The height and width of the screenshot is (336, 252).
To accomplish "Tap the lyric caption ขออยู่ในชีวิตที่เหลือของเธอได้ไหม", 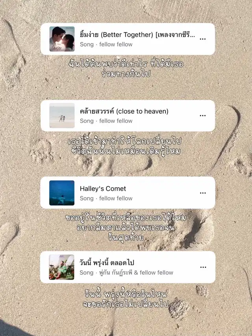I will 126,218.
